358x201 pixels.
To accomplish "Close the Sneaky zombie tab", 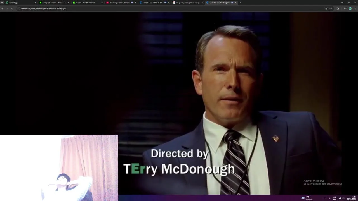I will click(135, 3).
